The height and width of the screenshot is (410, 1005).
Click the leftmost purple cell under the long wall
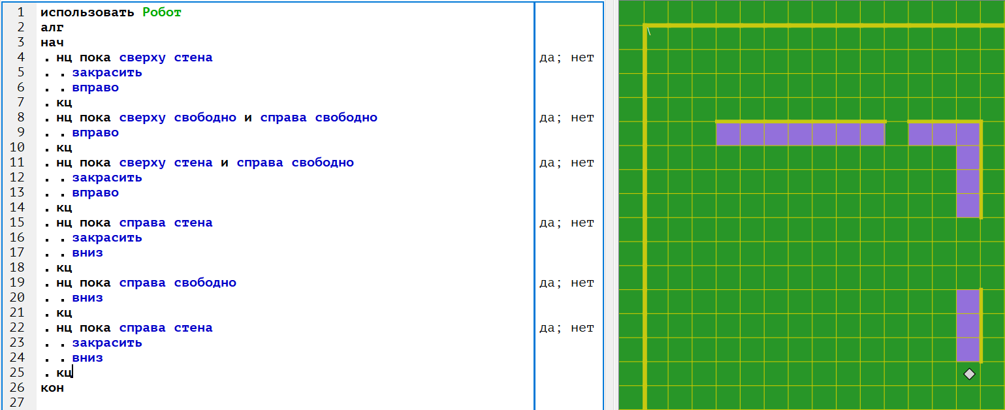(x=728, y=134)
